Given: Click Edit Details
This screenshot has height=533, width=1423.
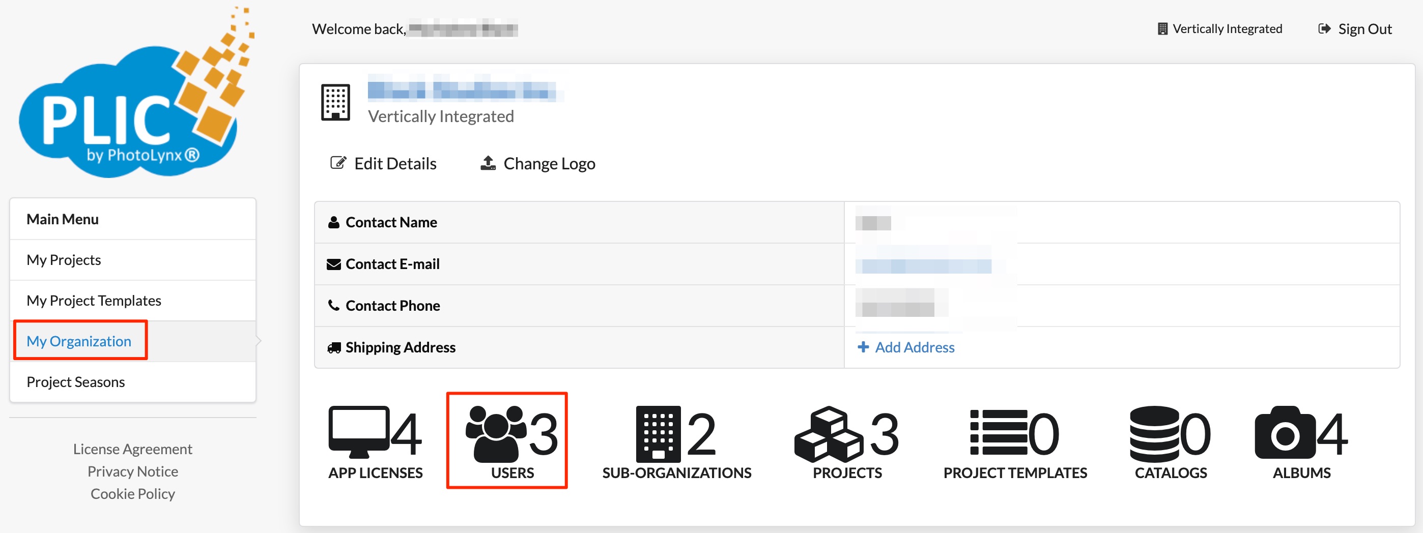Looking at the screenshot, I should coord(383,163).
